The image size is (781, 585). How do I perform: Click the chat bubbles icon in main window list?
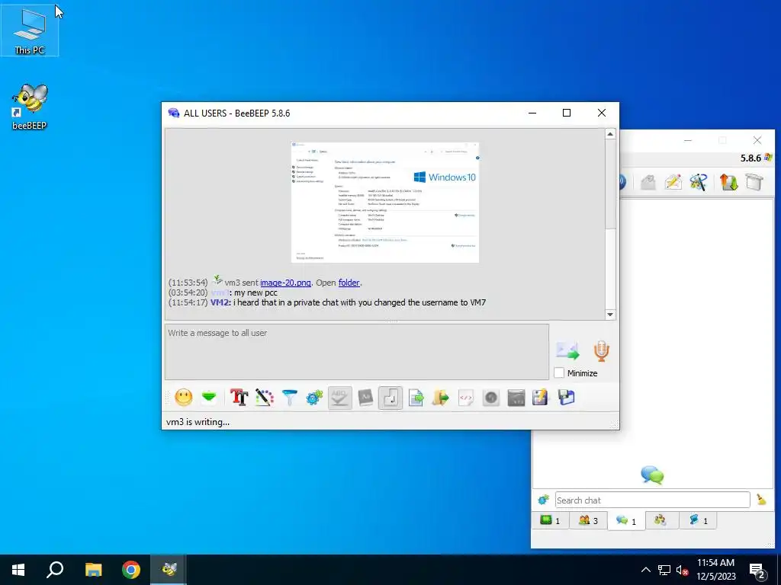[x=652, y=475]
